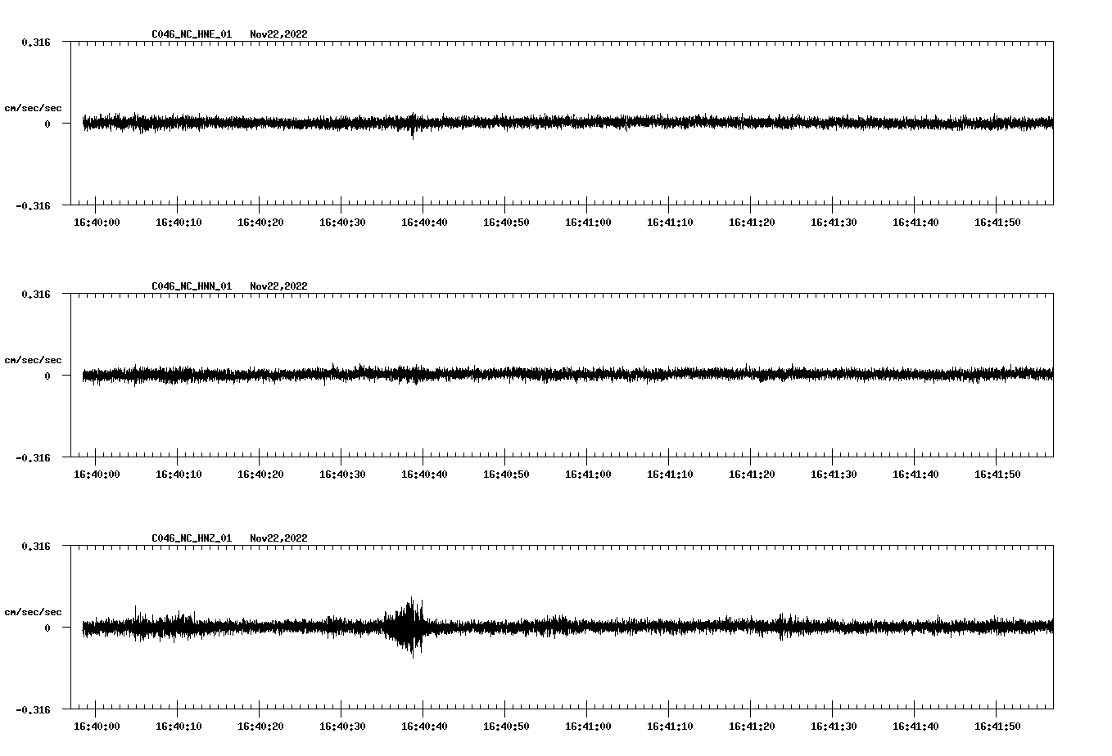Select the C046_NC_HNN_01 channel title

point(192,286)
